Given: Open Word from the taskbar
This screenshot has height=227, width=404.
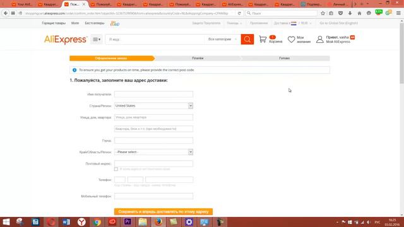Looking at the screenshot, I should (x=66, y=222).
